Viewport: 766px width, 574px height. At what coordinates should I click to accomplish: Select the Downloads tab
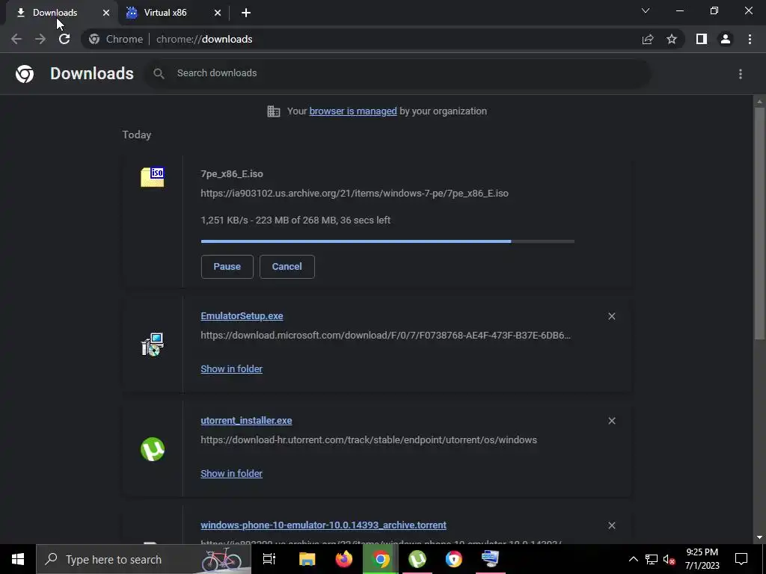click(x=62, y=13)
